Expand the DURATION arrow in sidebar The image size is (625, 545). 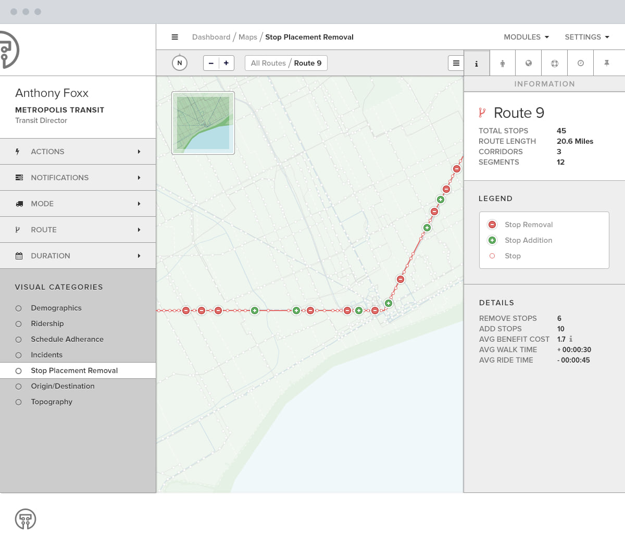(139, 256)
